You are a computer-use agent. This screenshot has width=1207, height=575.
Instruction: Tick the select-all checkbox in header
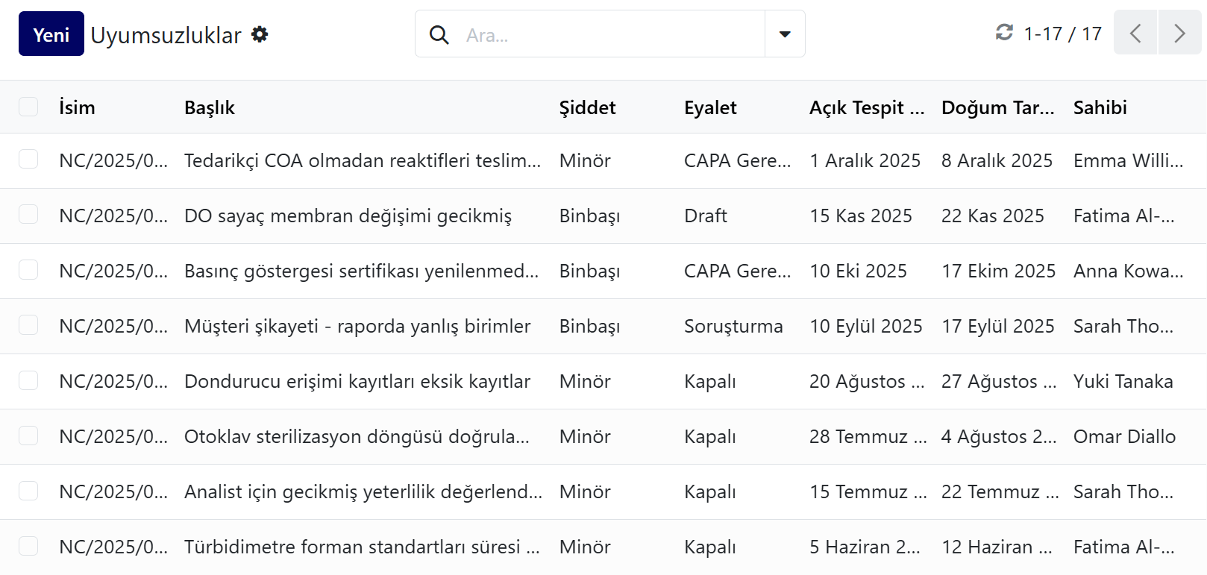point(28,107)
